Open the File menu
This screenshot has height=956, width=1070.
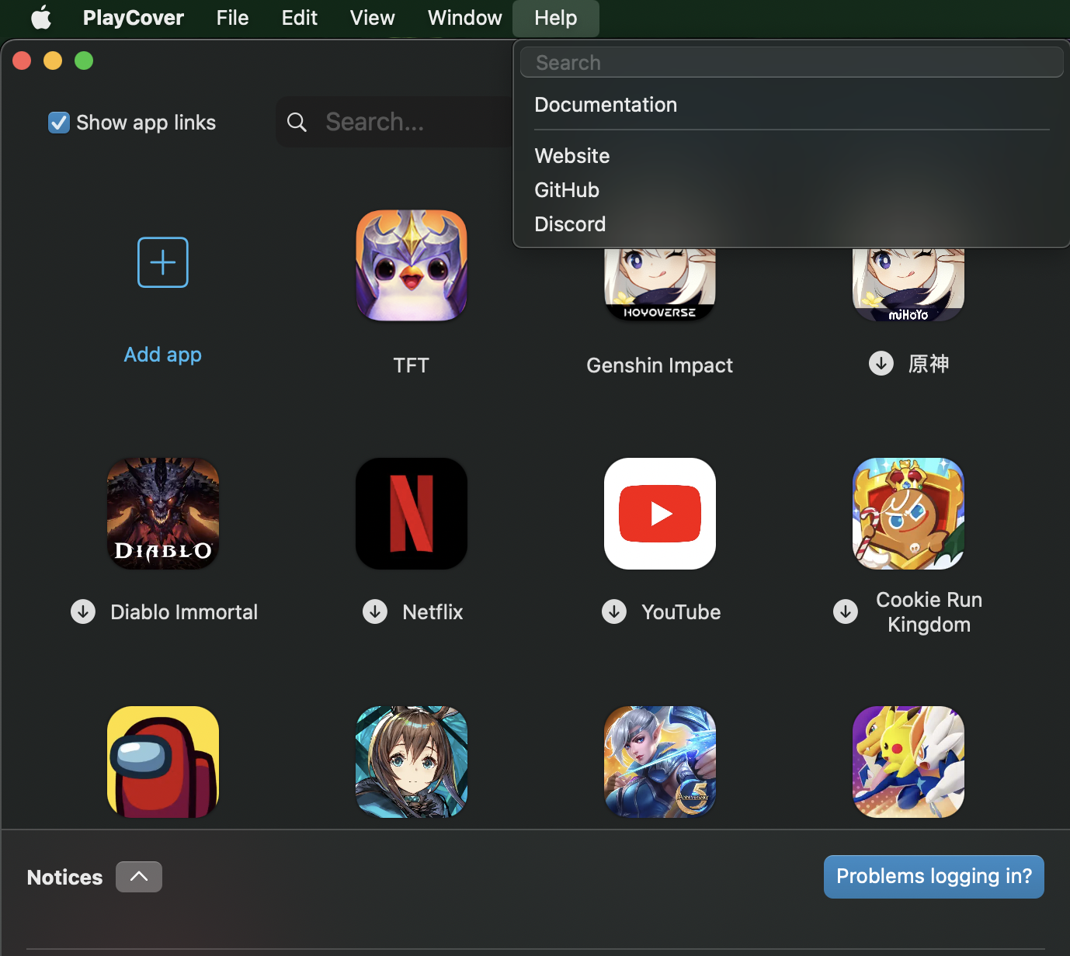click(232, 18)
